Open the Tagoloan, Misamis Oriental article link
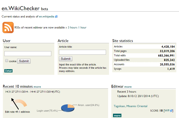The height and width of the screenshot is (118, 179). pyautogui.click(x=131, y=106)
